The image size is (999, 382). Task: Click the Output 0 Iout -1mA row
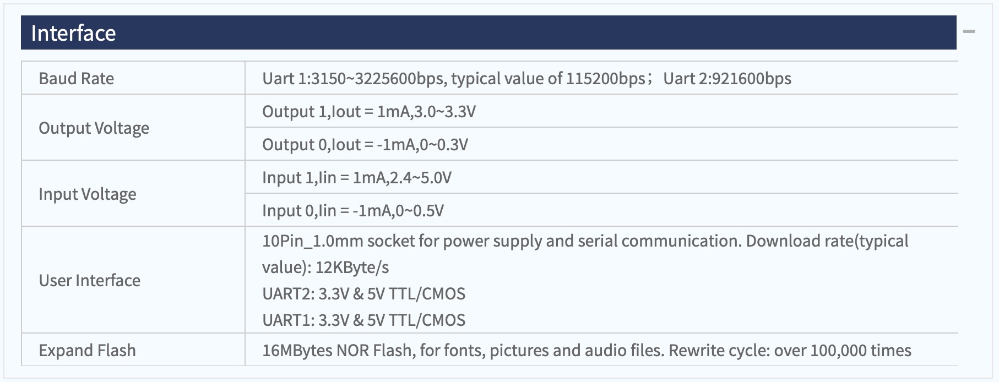pos(601,144)
